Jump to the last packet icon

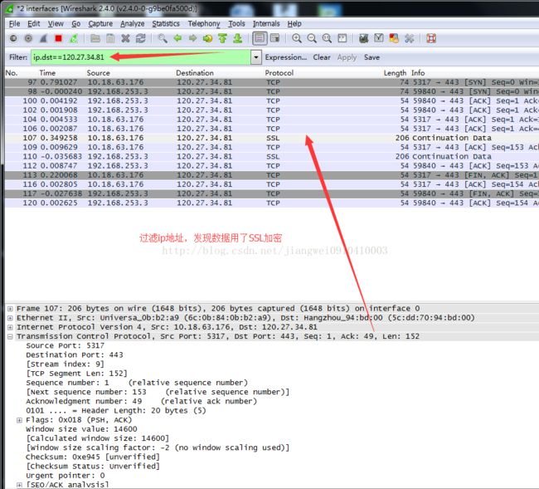[x=237, y=38]
